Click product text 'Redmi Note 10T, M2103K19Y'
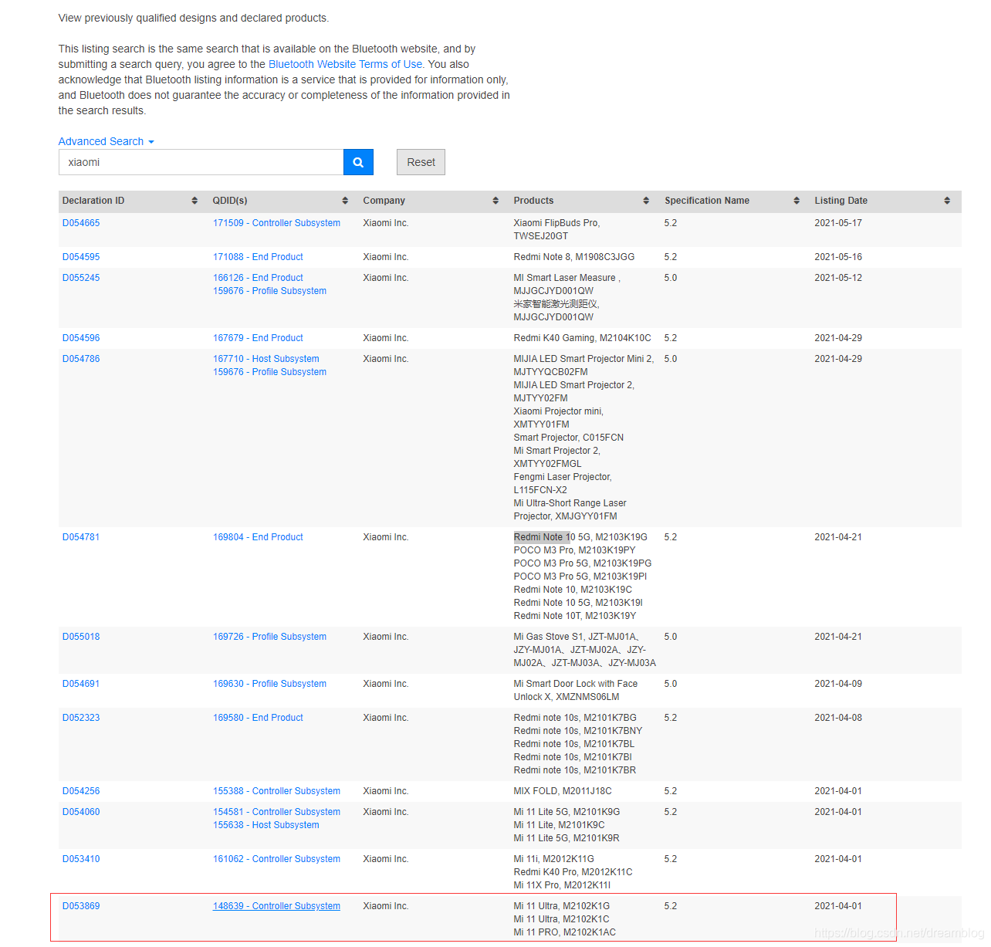 coord(575,616)
